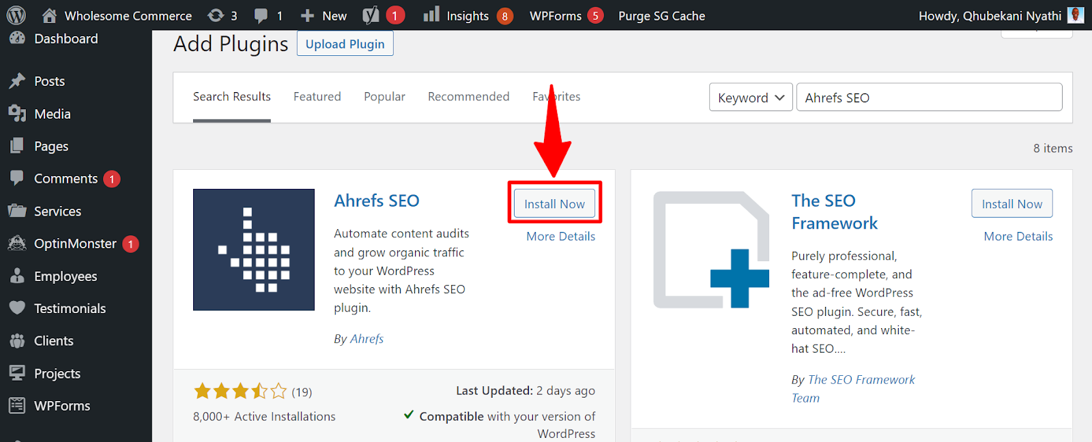Open the WordPress logo menu
Screen dimensions: 1092x442
tap(16, 15)
